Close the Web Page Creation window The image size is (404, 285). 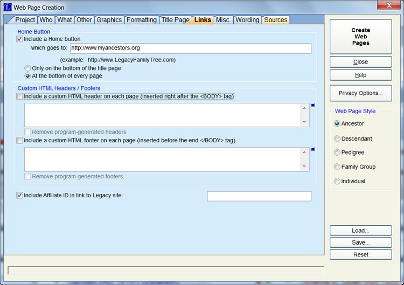[x=389, y=5]
